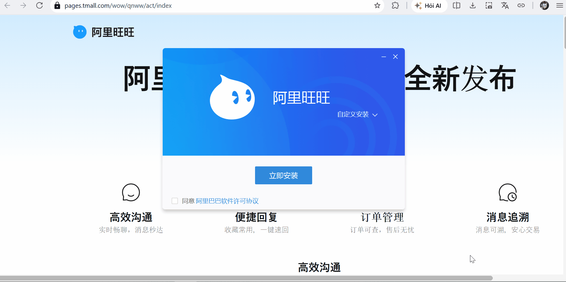Open the browser main menu
Image resolution: width=566 pixels, height=282 pixels.
click(560, 5)
